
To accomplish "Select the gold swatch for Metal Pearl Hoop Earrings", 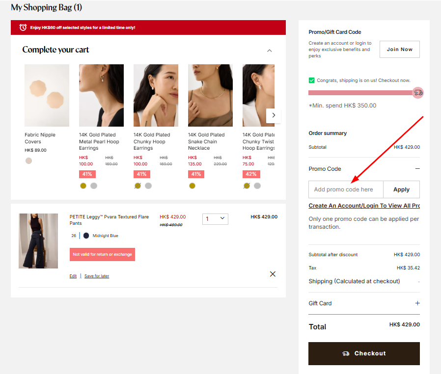I will coord(83,186).
